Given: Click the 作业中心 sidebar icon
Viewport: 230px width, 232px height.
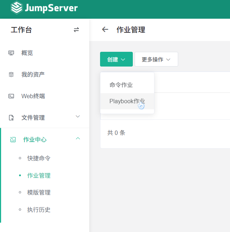Looking at the screenshot, I should (13, 140).
